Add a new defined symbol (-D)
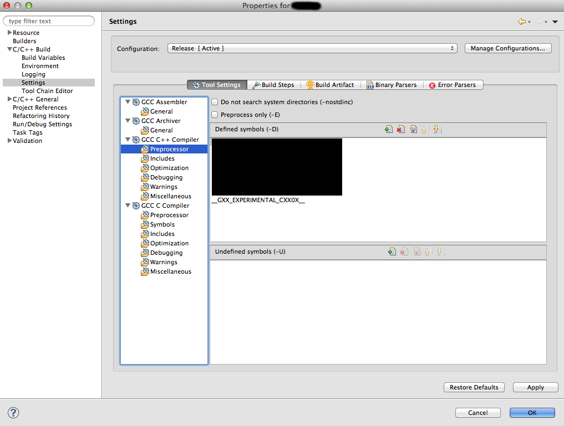Screen dimensions: 564x426 389,129
